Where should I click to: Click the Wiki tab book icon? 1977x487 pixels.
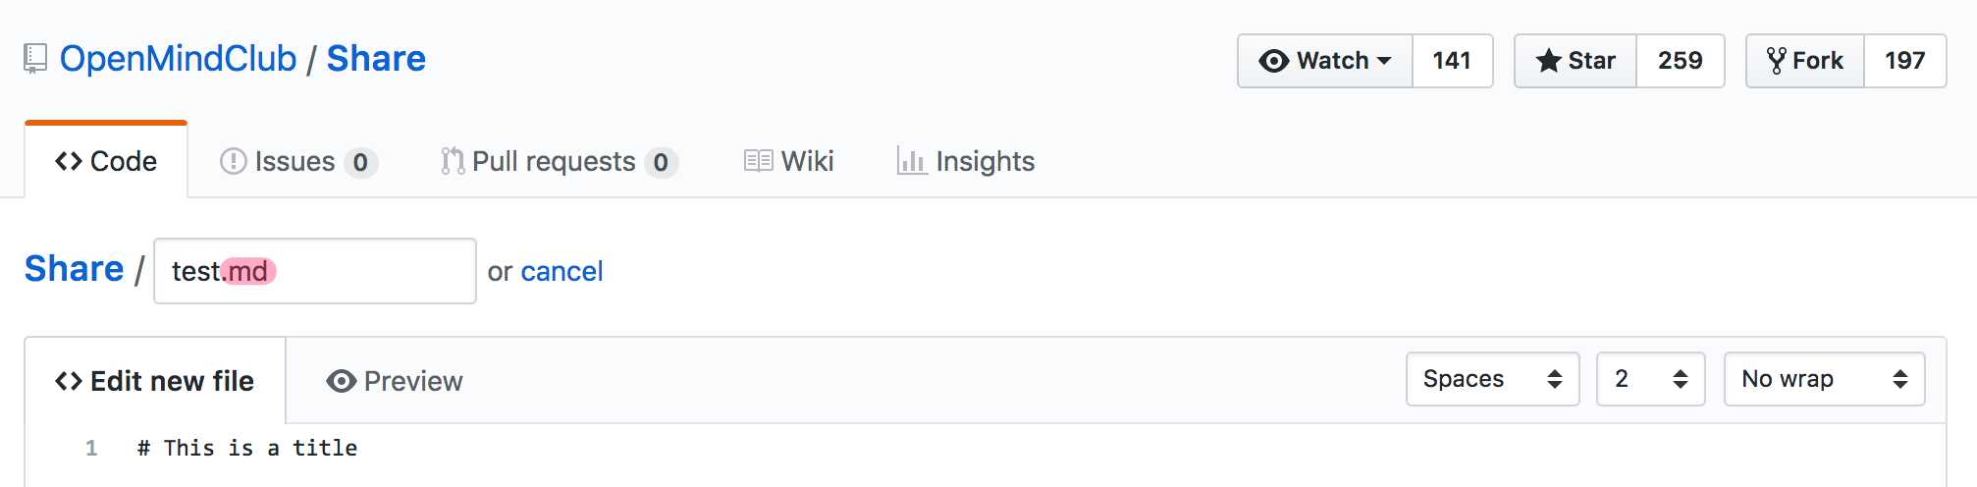pos(758,161)
